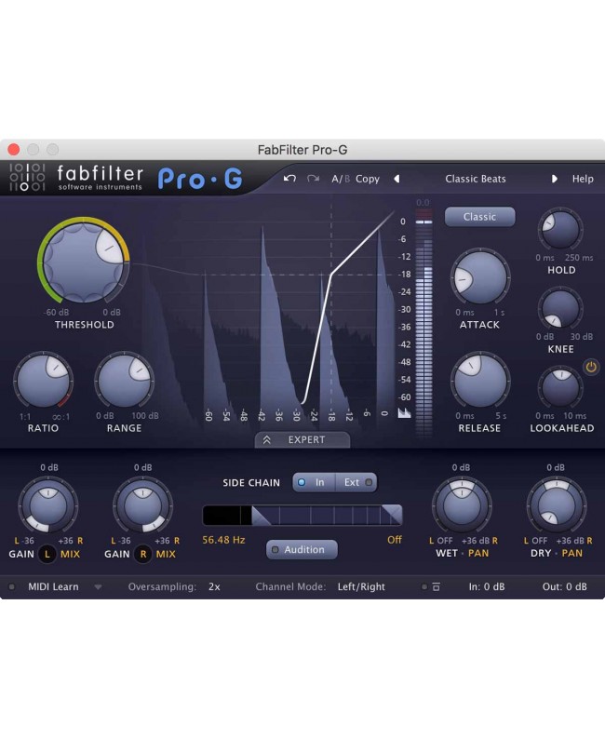Go to next preset arrow
The image size is (605, 739).
pos(554,179)
